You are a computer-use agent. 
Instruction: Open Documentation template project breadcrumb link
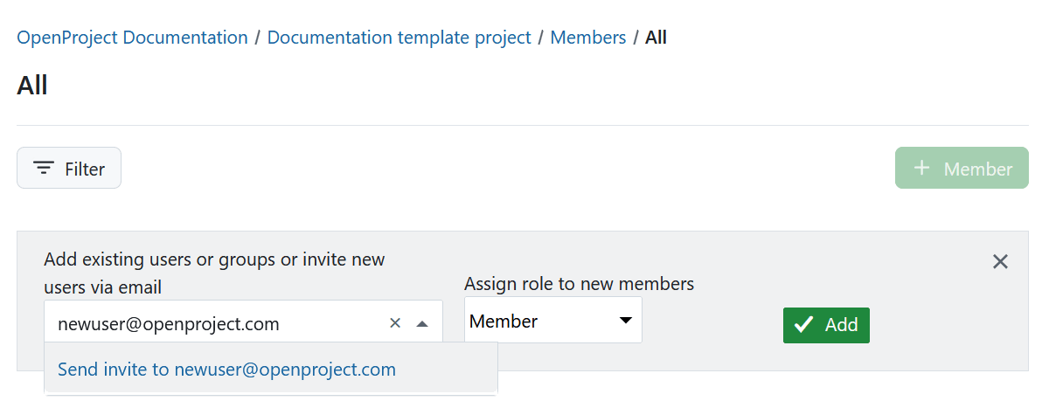(x=399, y=38)
